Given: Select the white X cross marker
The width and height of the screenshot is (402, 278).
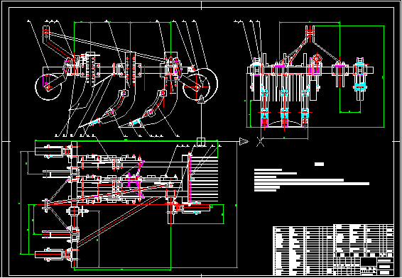Looking at the screenshot, I should 260,142.
